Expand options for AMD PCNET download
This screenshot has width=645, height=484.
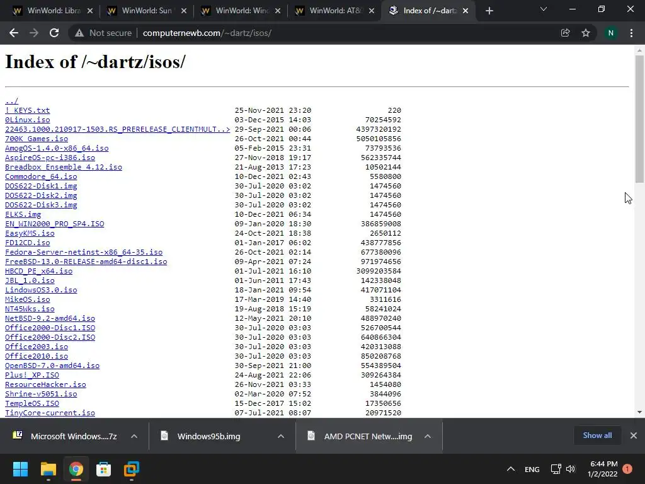(x=428, y=436)
